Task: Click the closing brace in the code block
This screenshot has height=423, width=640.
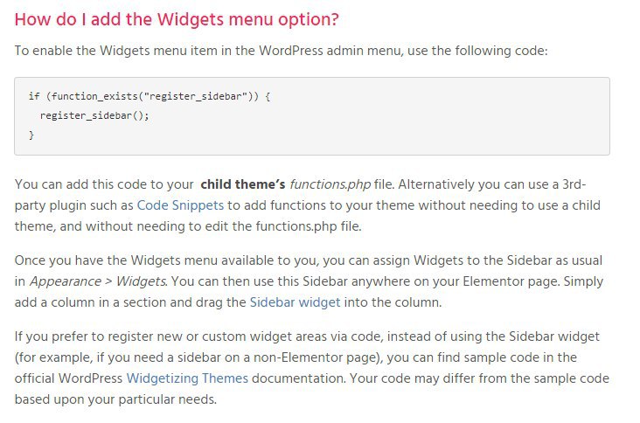Action: (x=31, y=135)
